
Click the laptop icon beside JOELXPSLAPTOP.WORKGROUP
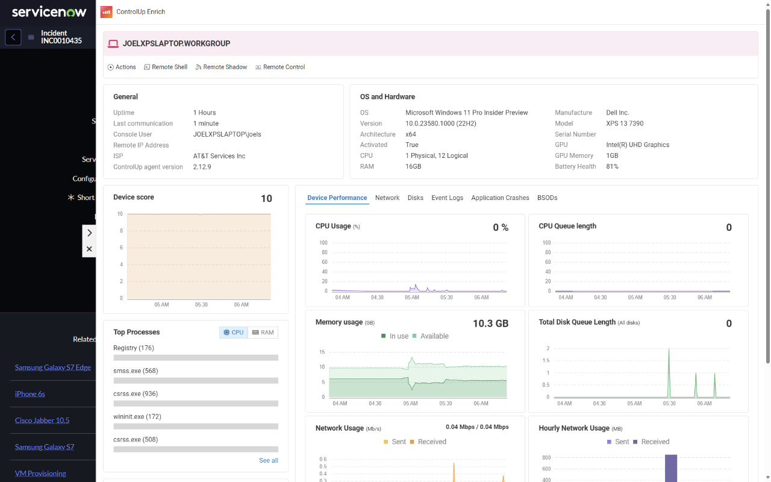click(113, 43)
